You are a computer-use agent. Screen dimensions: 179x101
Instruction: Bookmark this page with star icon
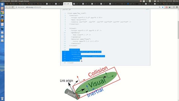click(x=163, y=7)
